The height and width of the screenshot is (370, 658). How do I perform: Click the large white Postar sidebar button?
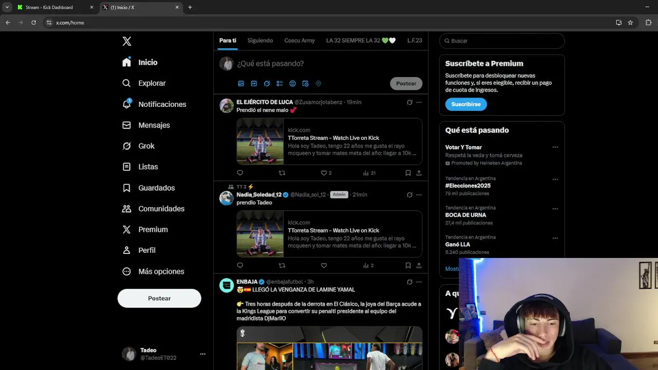click(x=159, y=298)
